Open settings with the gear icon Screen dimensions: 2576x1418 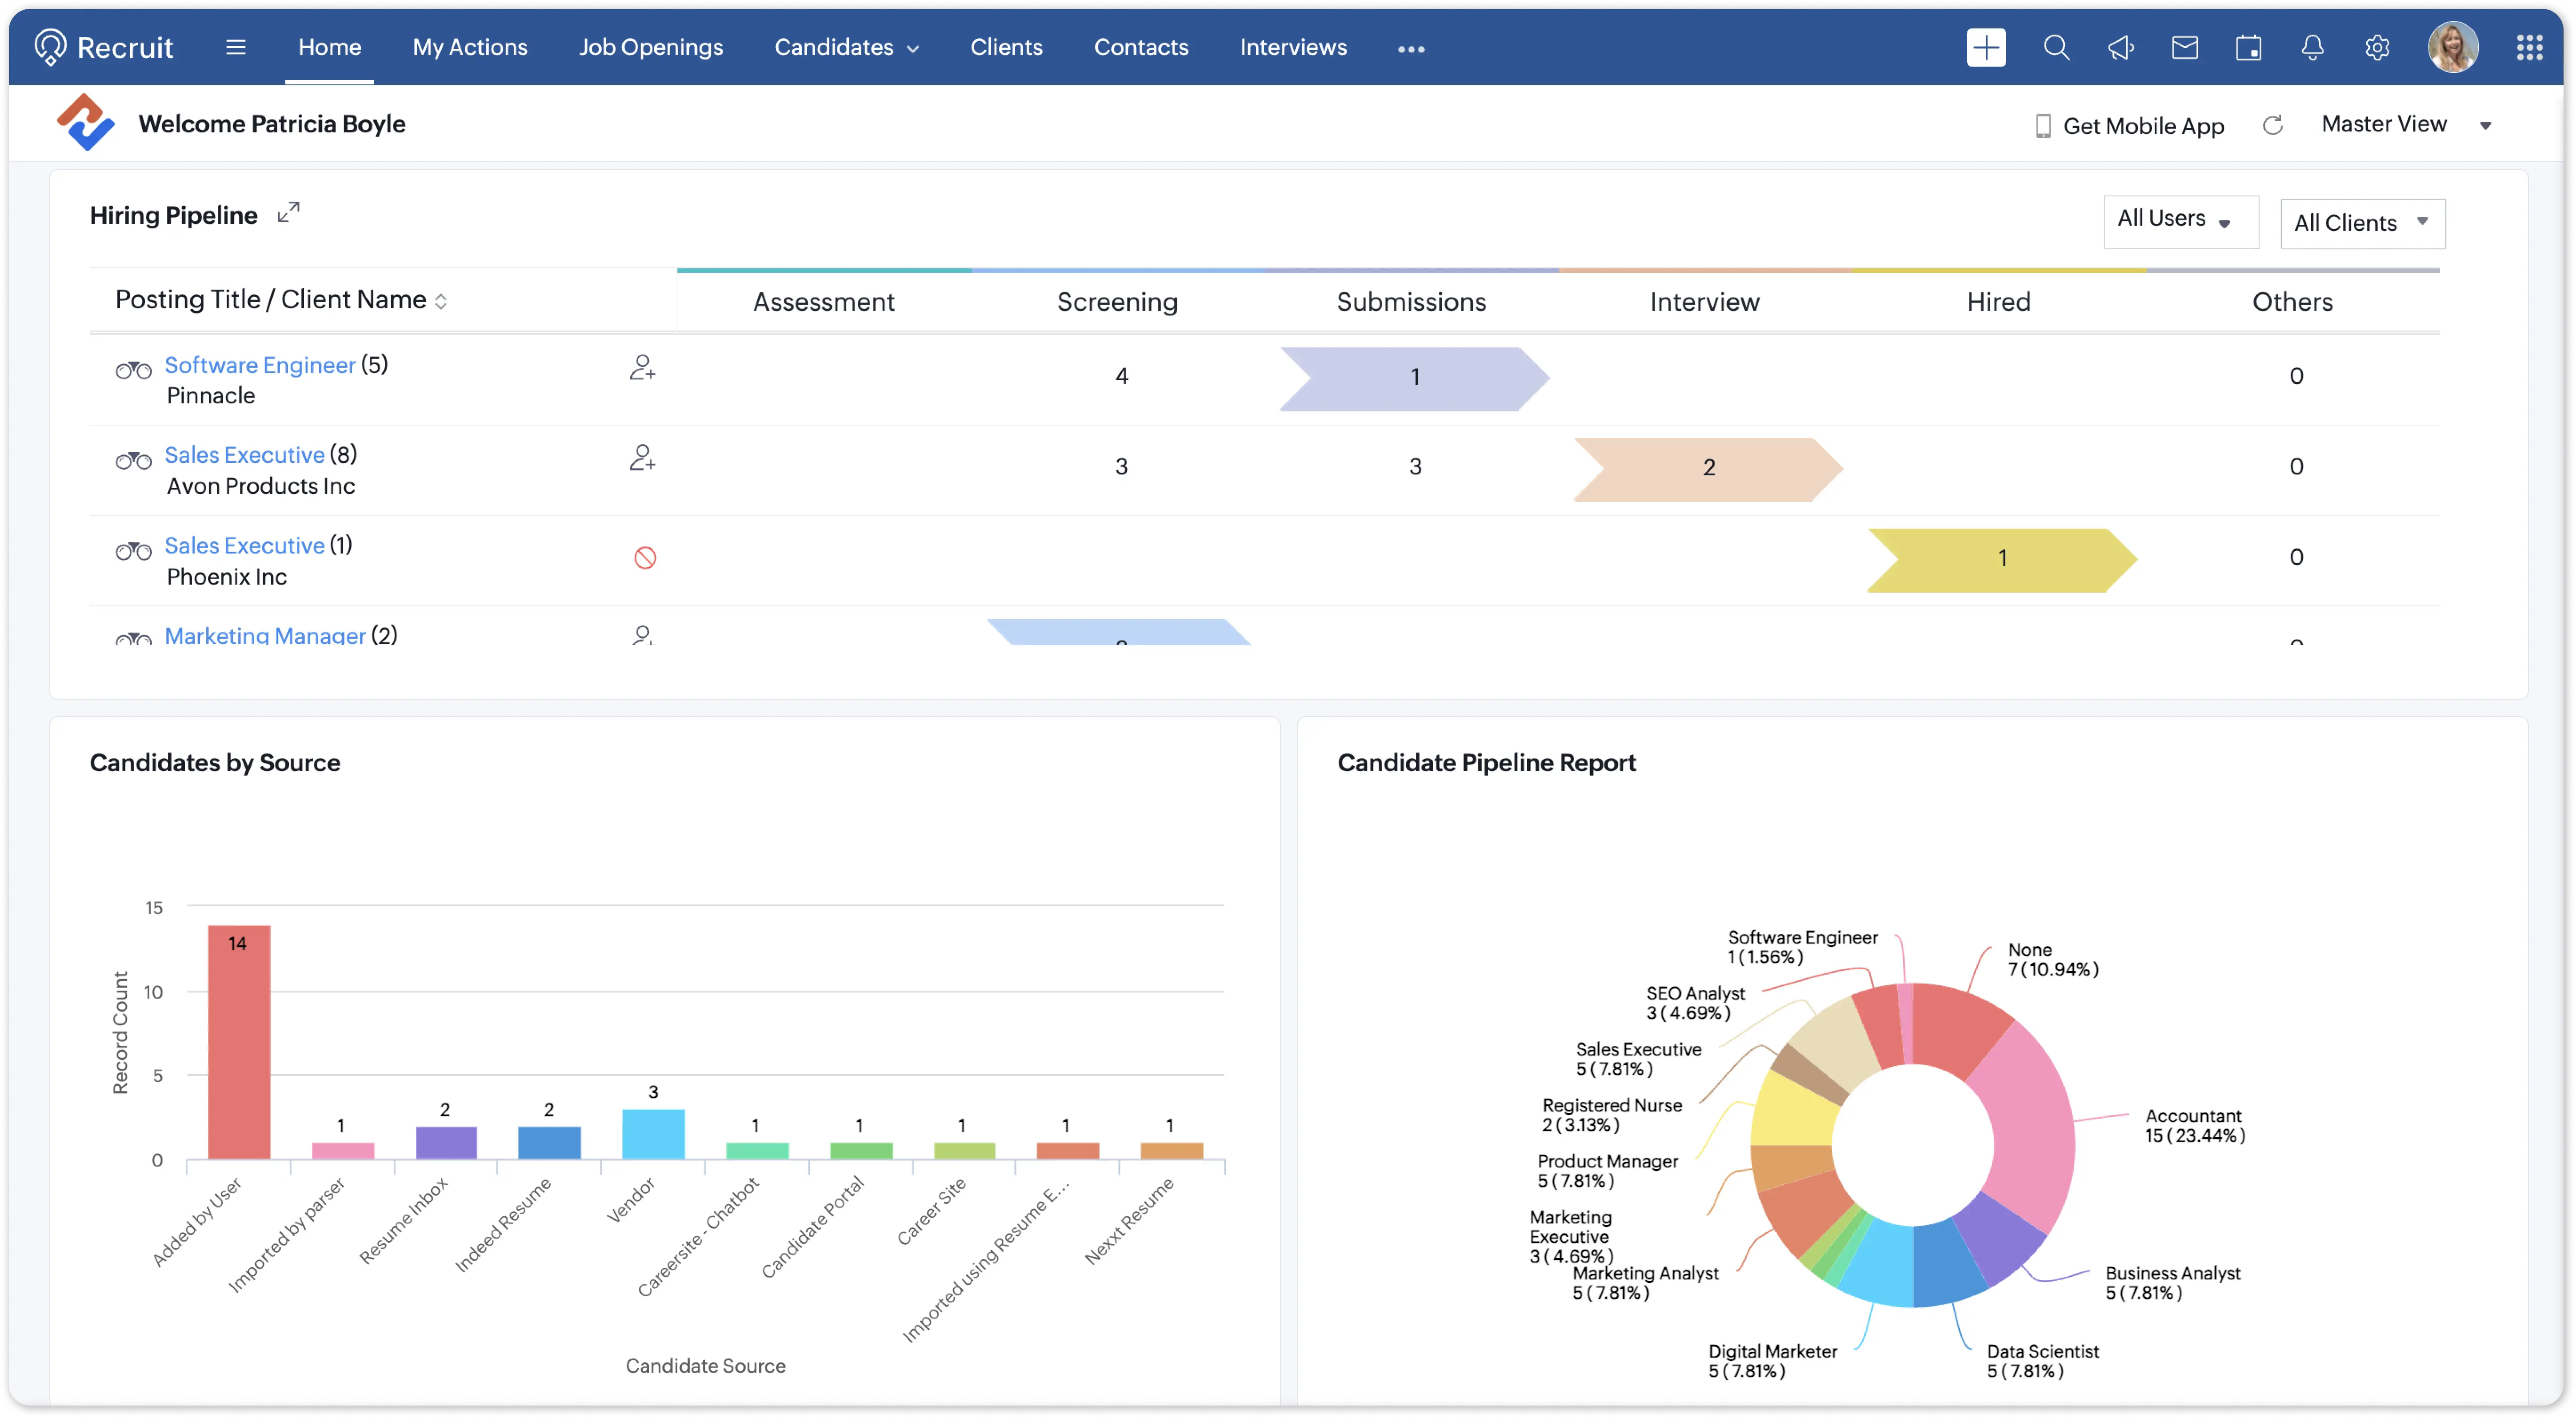(x=2377, y=47)
